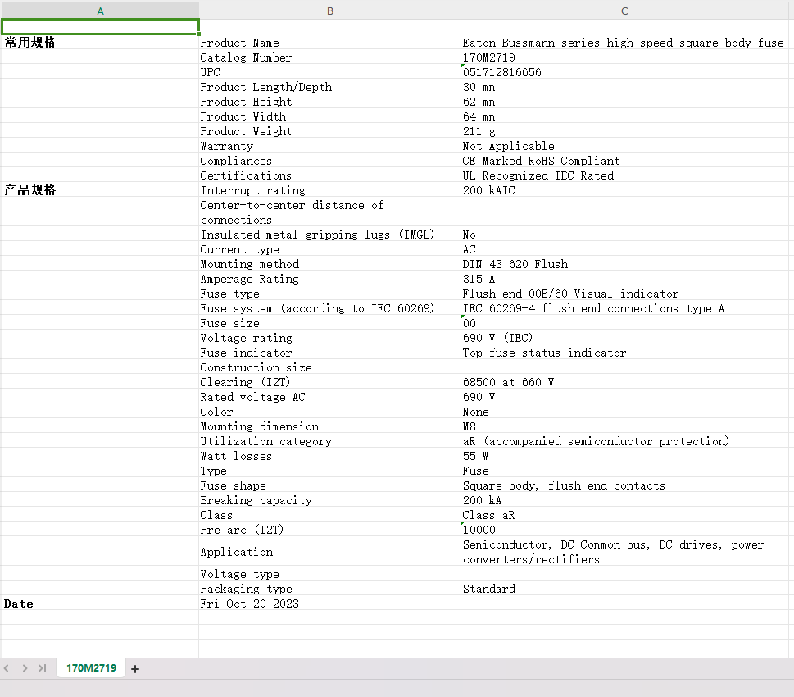Click the '55 W' value cell

[x=625, y=455]
